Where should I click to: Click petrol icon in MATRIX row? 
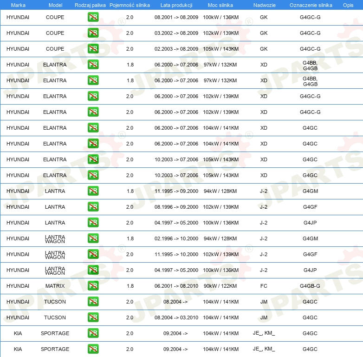93,286
